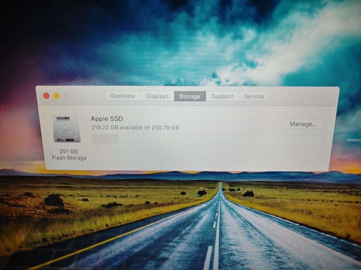Select the "219.22 GB available of 250.79 GB" text

click(135, 127)
